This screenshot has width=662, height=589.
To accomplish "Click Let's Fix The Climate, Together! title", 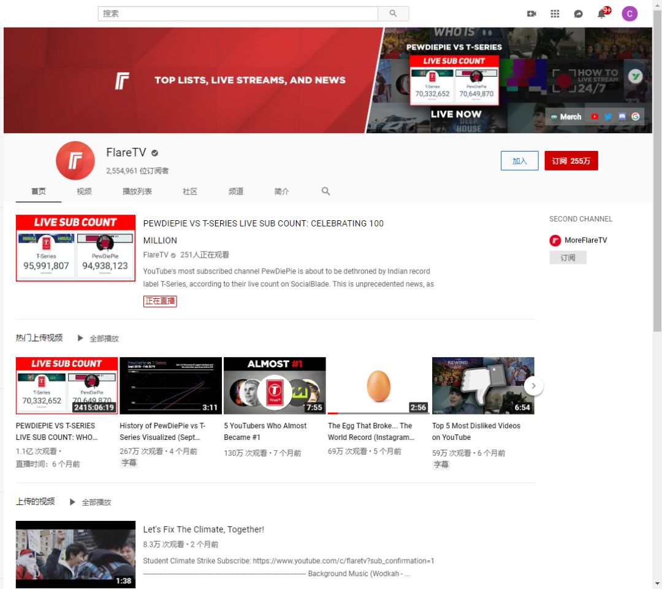I will (204, 529).
